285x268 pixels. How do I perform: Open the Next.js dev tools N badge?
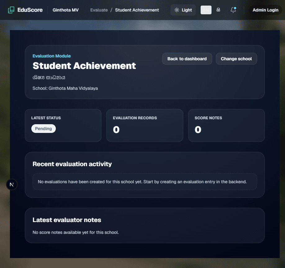tap(12, 184)
